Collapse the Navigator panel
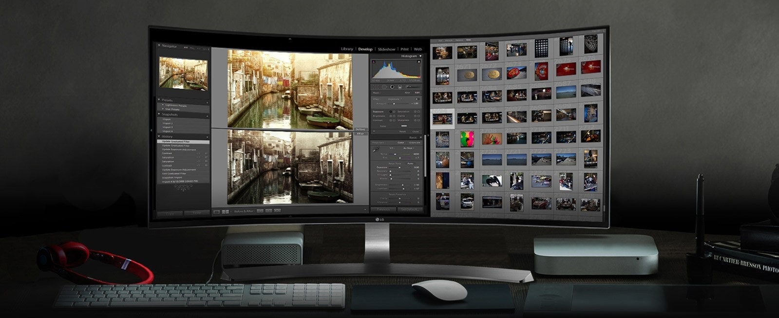The image size is (779, 318). click(x=159, y=45)
